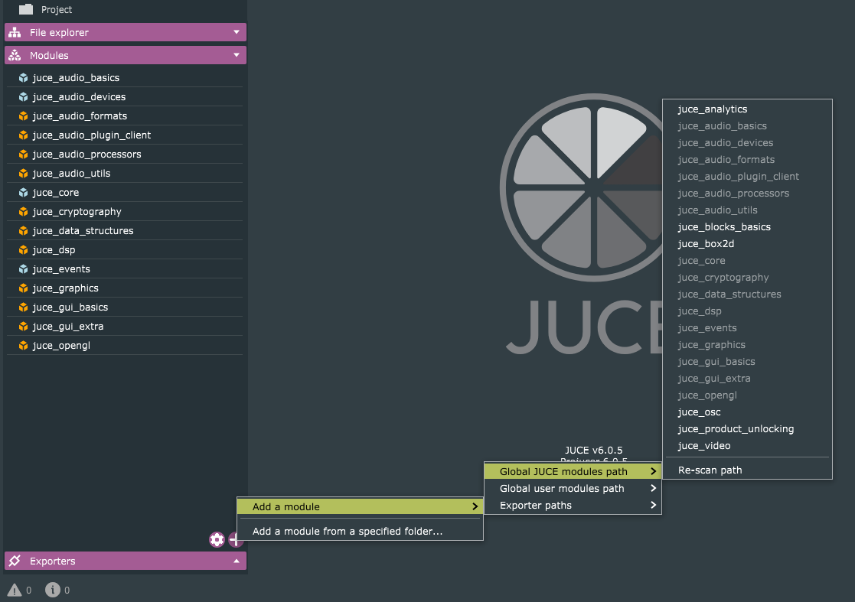Click the plus icon to add module
Image resolution: width=855 pixels, height=602 pixels.
point(234,539)
